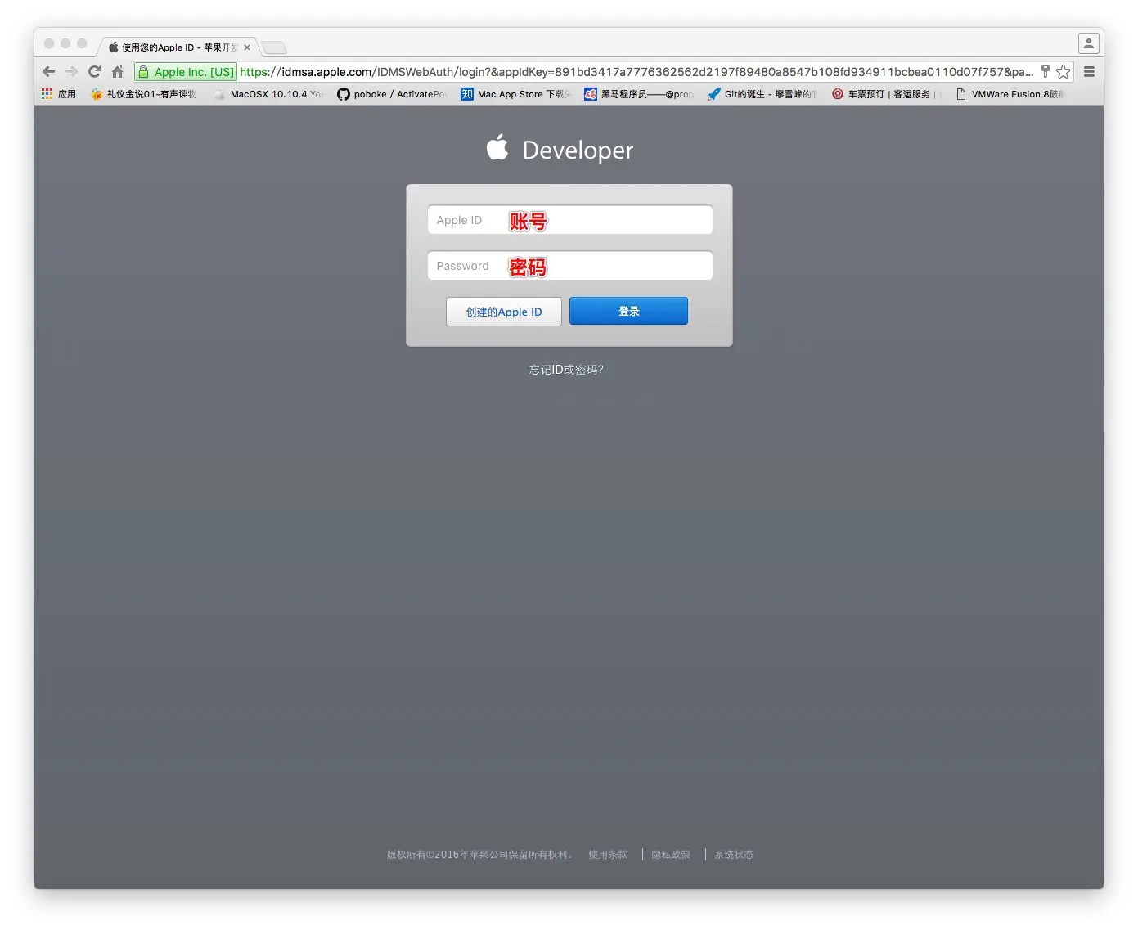The image size is (1138, 930).
Task: Open the Chrome user profile icon
Action: 1088,43
